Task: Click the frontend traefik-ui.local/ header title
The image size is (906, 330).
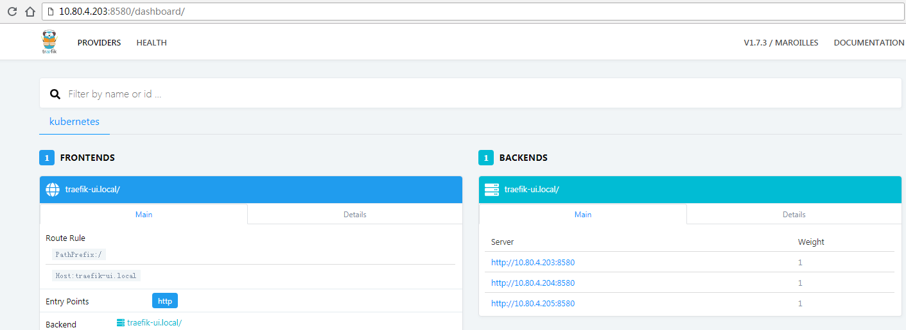Action: coord(92,190)
